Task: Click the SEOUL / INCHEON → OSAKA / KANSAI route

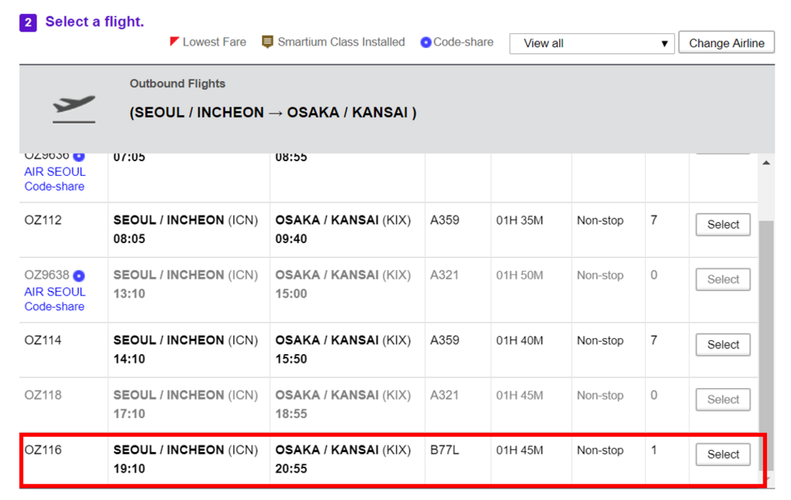Action: pyautogui.click(x=273, y=113)
